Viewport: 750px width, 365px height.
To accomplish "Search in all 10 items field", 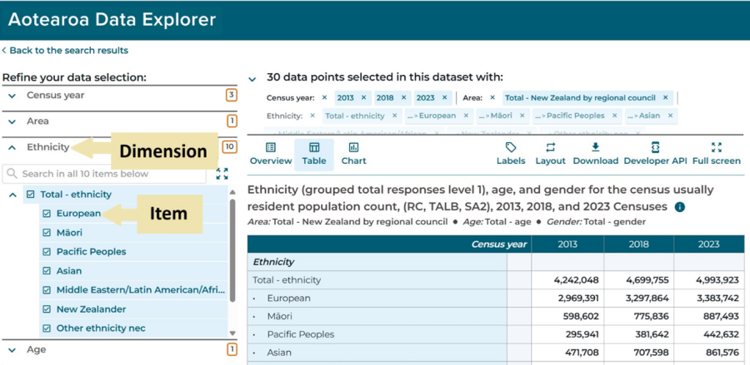I will [104, 174].
